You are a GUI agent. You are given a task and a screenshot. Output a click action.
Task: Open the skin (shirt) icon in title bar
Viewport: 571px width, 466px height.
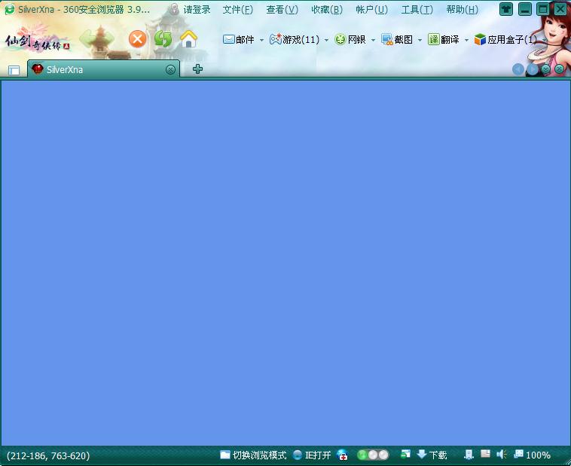coord(506,10)
